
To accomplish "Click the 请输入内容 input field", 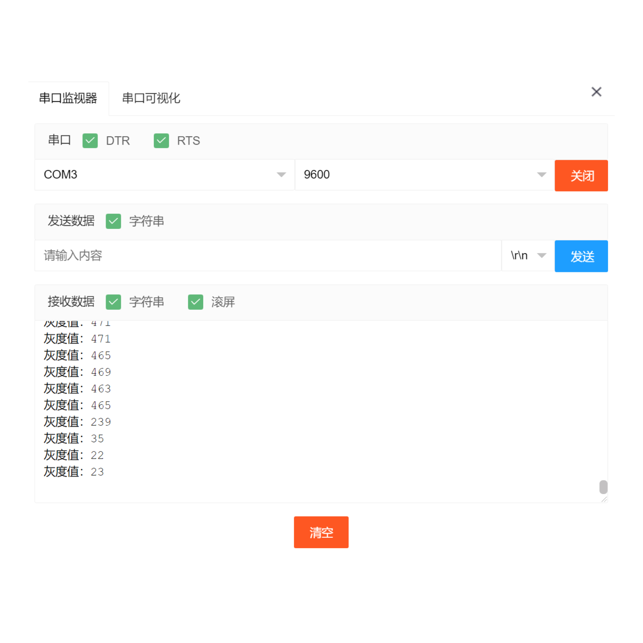I will pos(241,256).
